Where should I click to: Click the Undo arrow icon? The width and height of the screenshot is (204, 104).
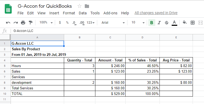[x=8, y=23]
